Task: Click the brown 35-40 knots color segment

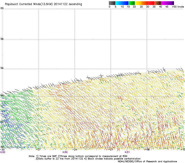Action: [x=157, y=3]
